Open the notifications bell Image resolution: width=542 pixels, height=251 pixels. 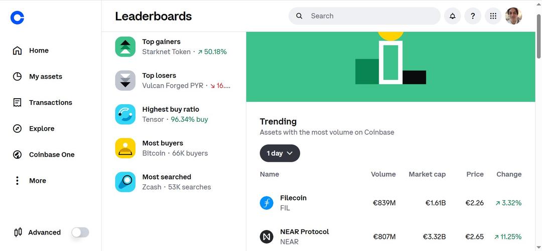(452, 16)
